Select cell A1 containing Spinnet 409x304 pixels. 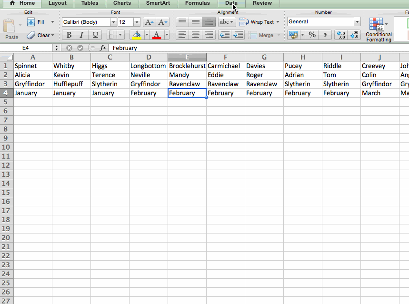point(33,65)
